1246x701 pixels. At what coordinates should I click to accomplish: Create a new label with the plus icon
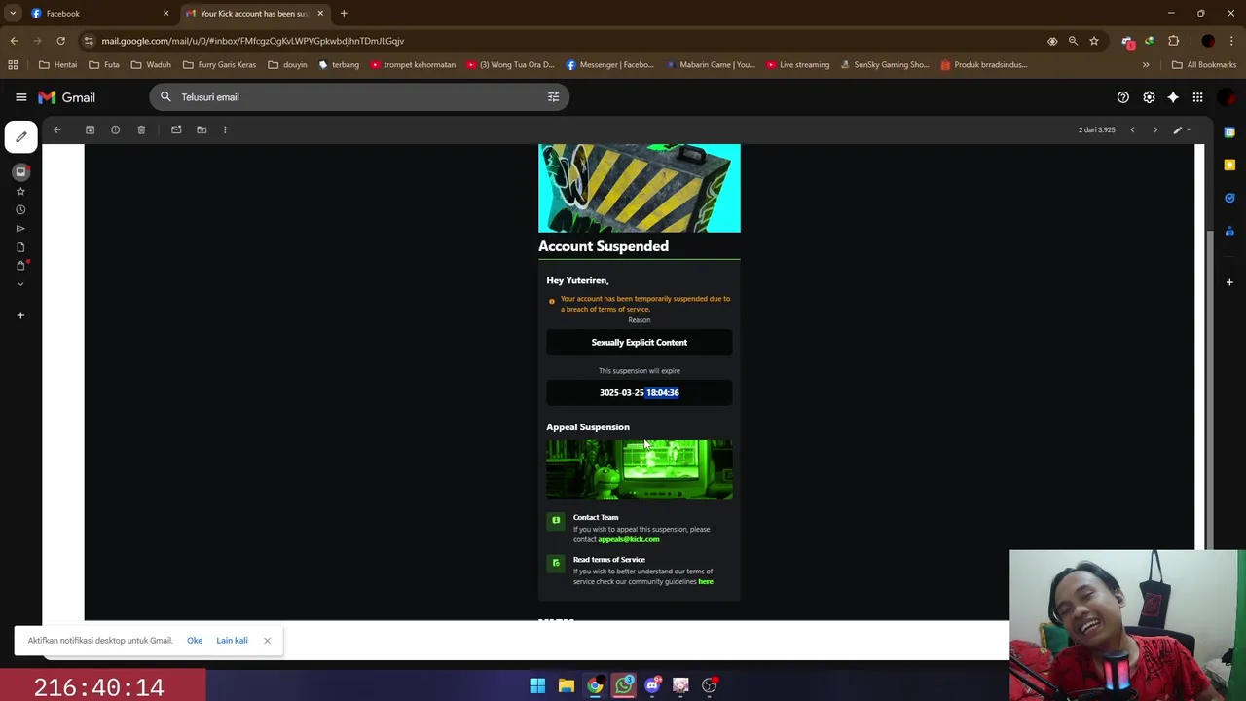coord(20,315)
